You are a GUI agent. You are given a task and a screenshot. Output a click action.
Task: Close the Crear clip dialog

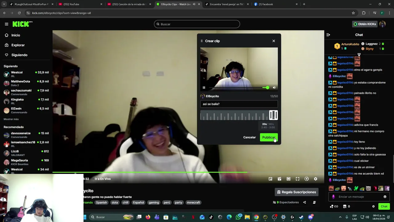tap(274, 41)
